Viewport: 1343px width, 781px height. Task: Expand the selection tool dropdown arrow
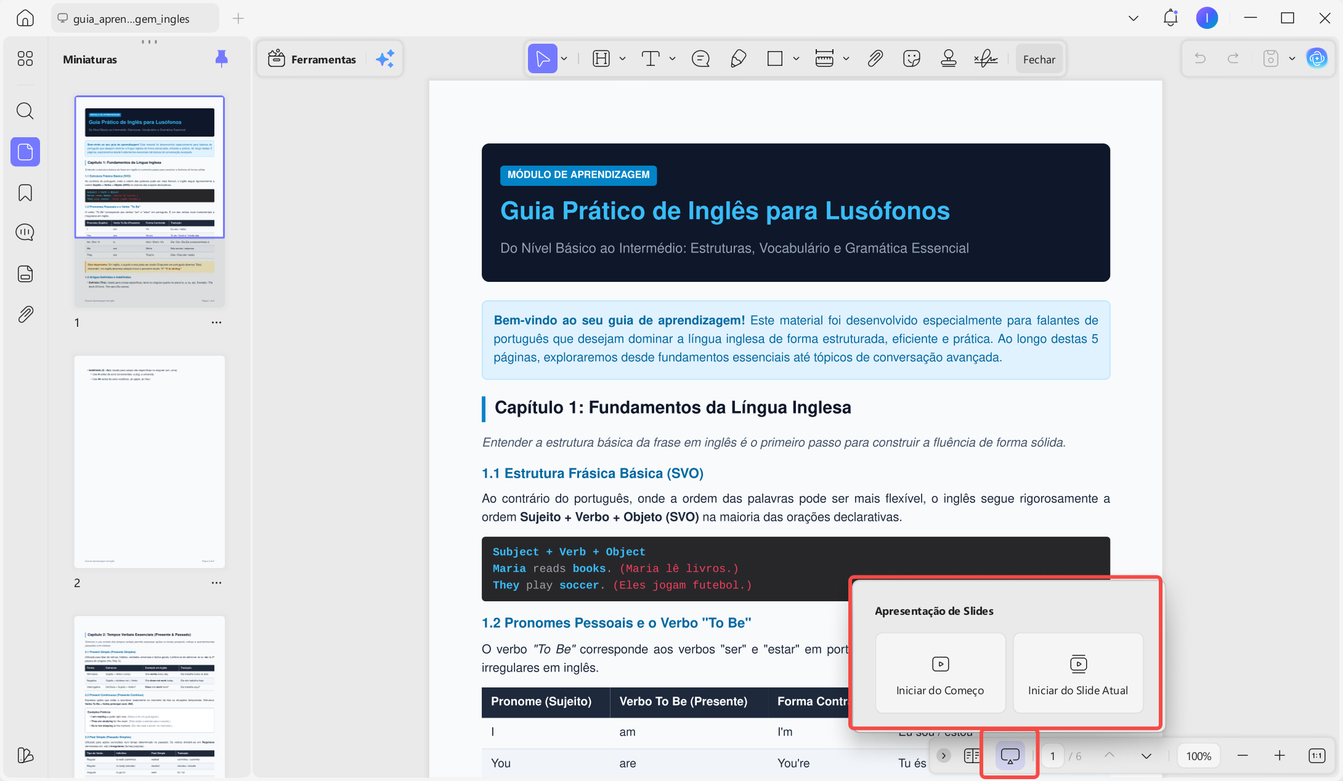564,59
